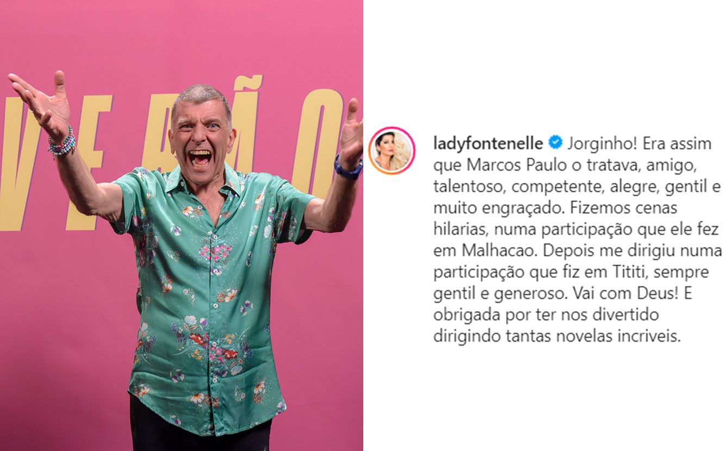Click the pink story ring around the avatar
Screen dimensions: 726x451
pos(392,151)
